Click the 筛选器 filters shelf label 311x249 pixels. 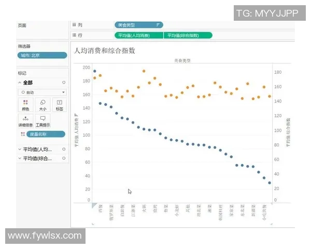click(x=24, y=47)
